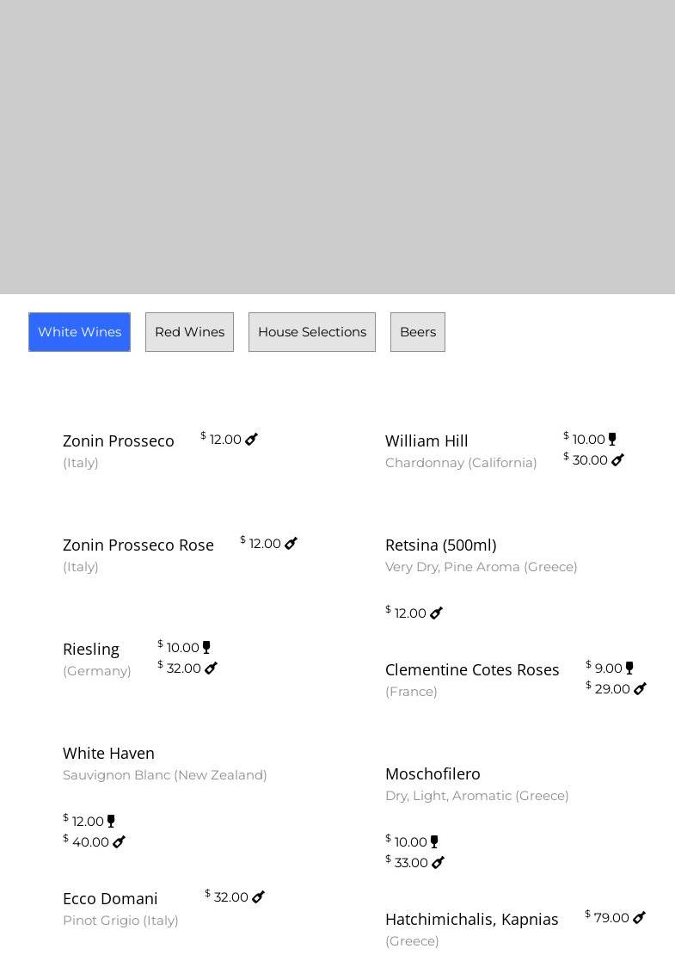Click the Moschofilero wine title
The width and height of the screenshot is (675, 961).
point(433,773)
